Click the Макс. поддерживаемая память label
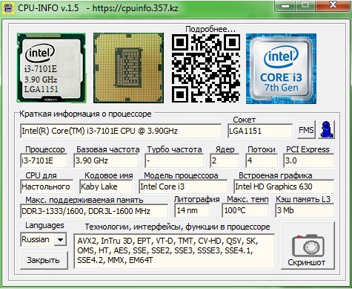Image resolution: width=352 pixels, height=289 pixels. pyautogui.click(x=84, y=200)
